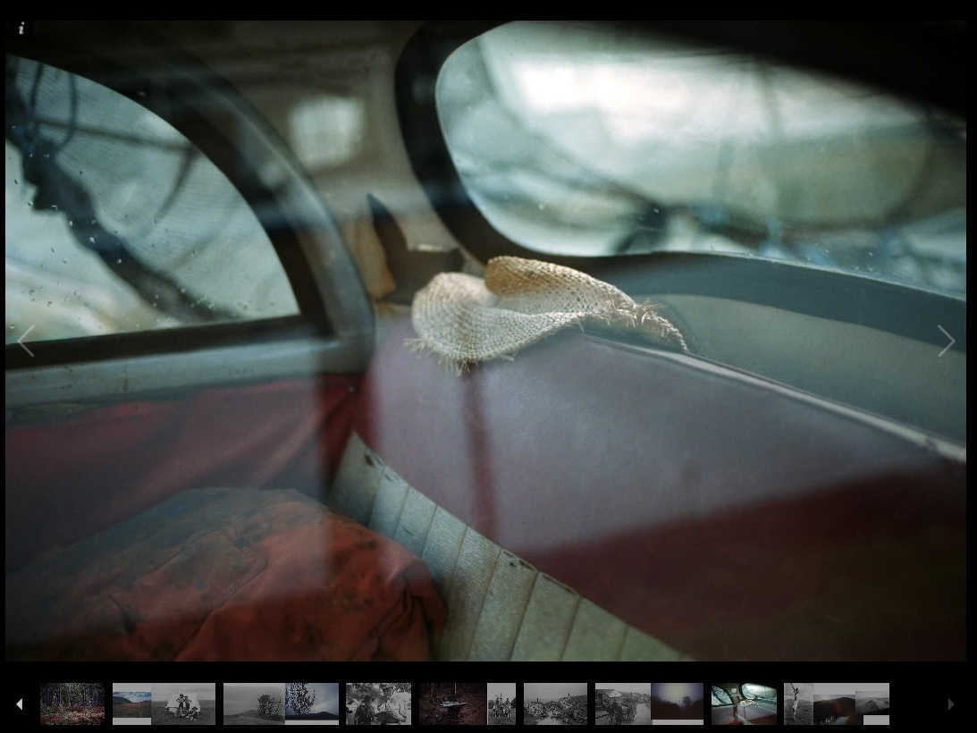Open the figure with raised arm thumbnail
This screenshot has width=977, height=733.
click(798, 704)
